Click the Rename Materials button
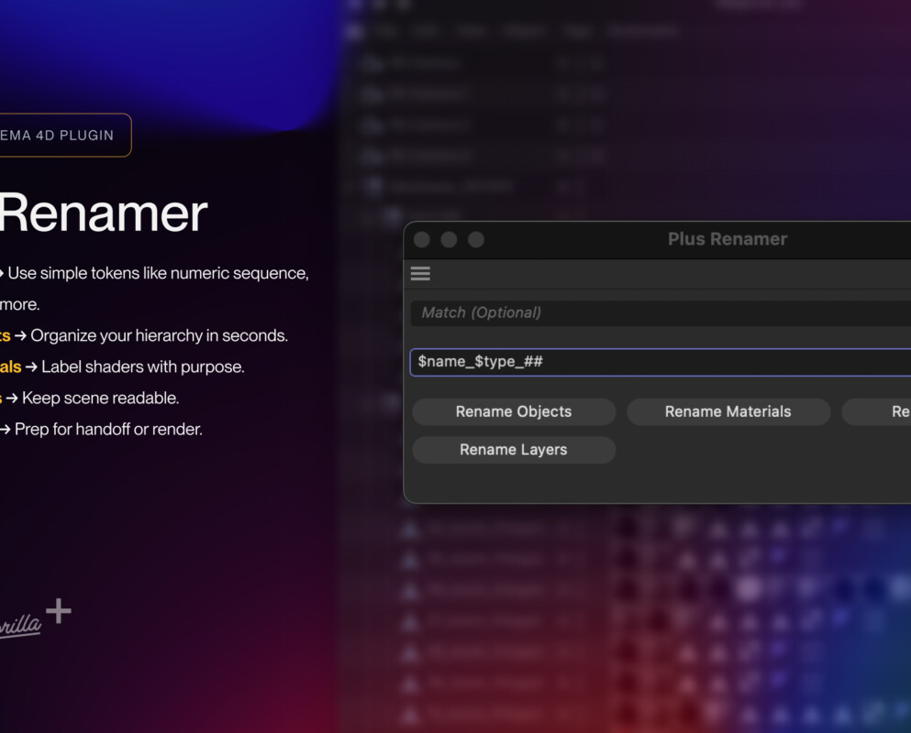This screenshot has height=733, width=911. [728, 411]
